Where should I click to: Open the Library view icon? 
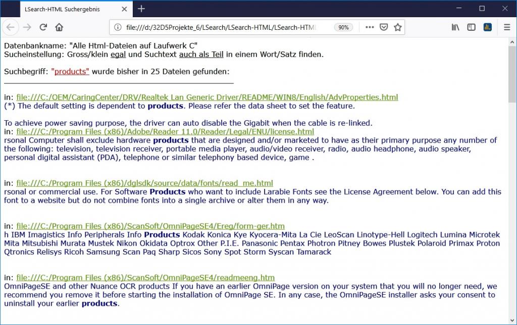tap(455, 27)
